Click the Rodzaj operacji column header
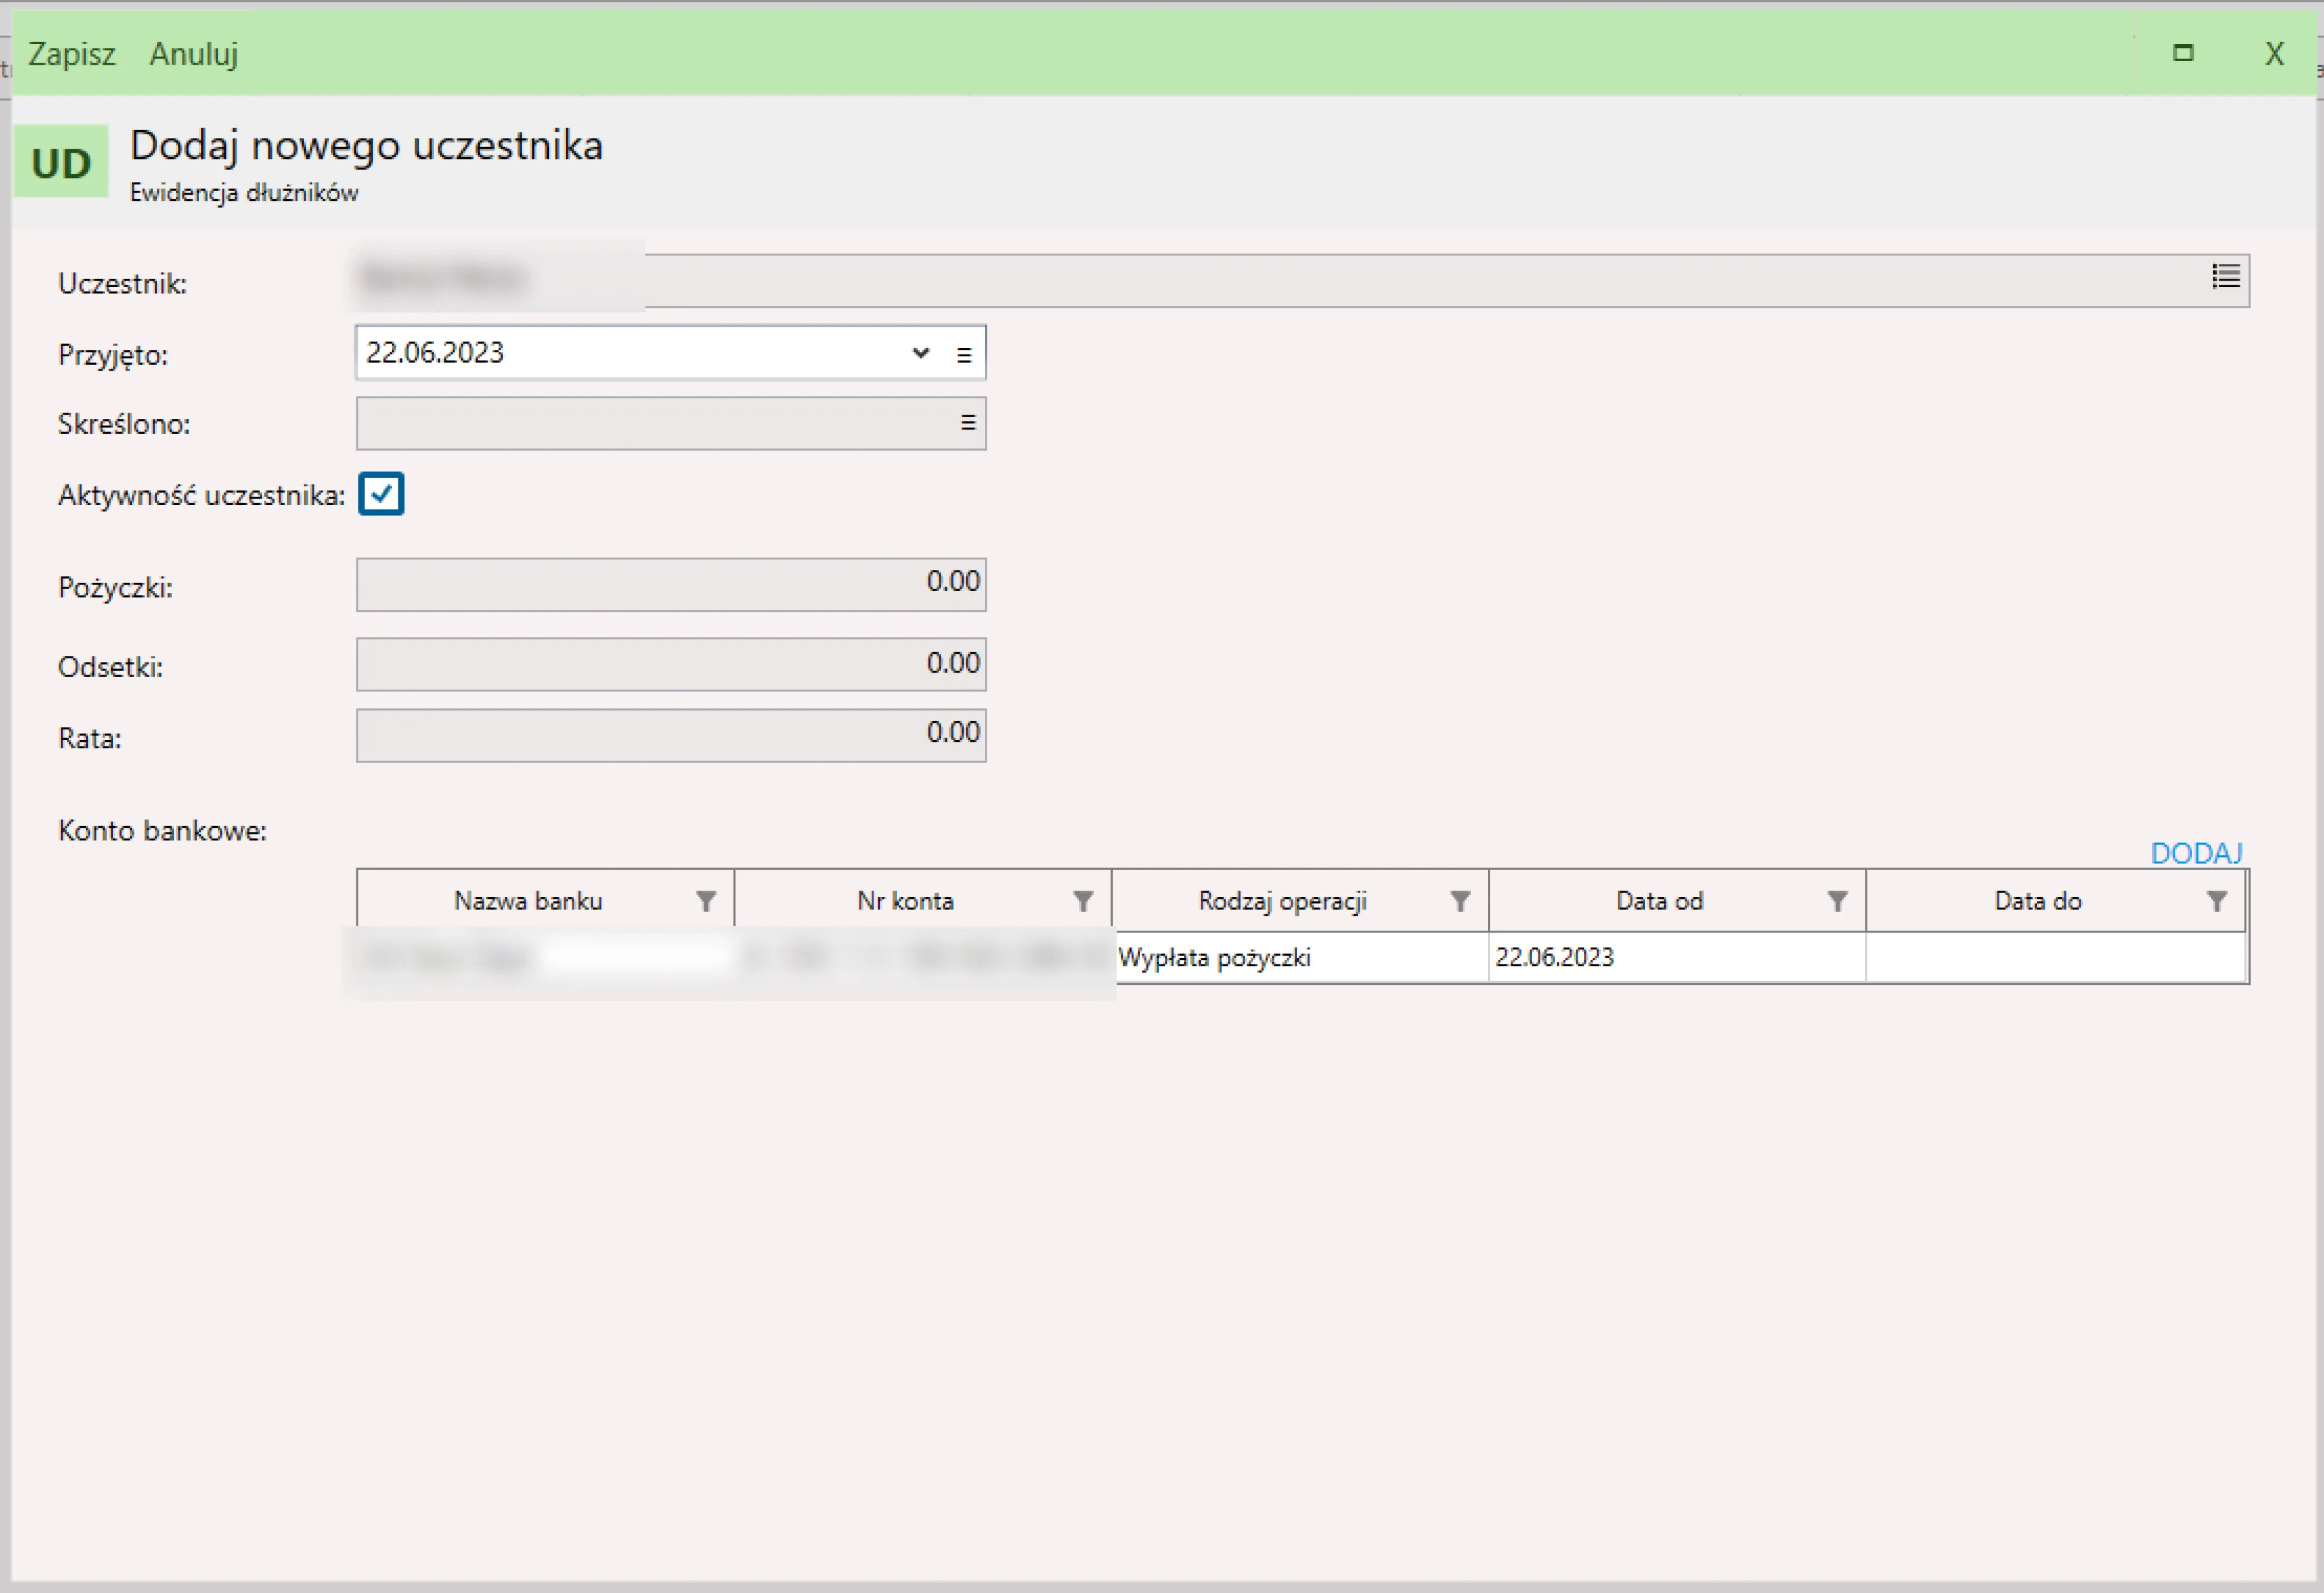Screen dimensions: 2324x1593 click(x=1300, y=901)
